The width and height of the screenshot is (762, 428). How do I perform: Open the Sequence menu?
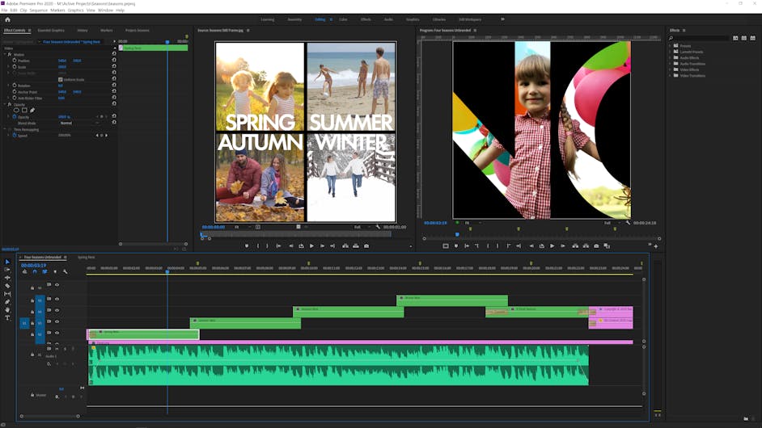[x=38, y=10]
